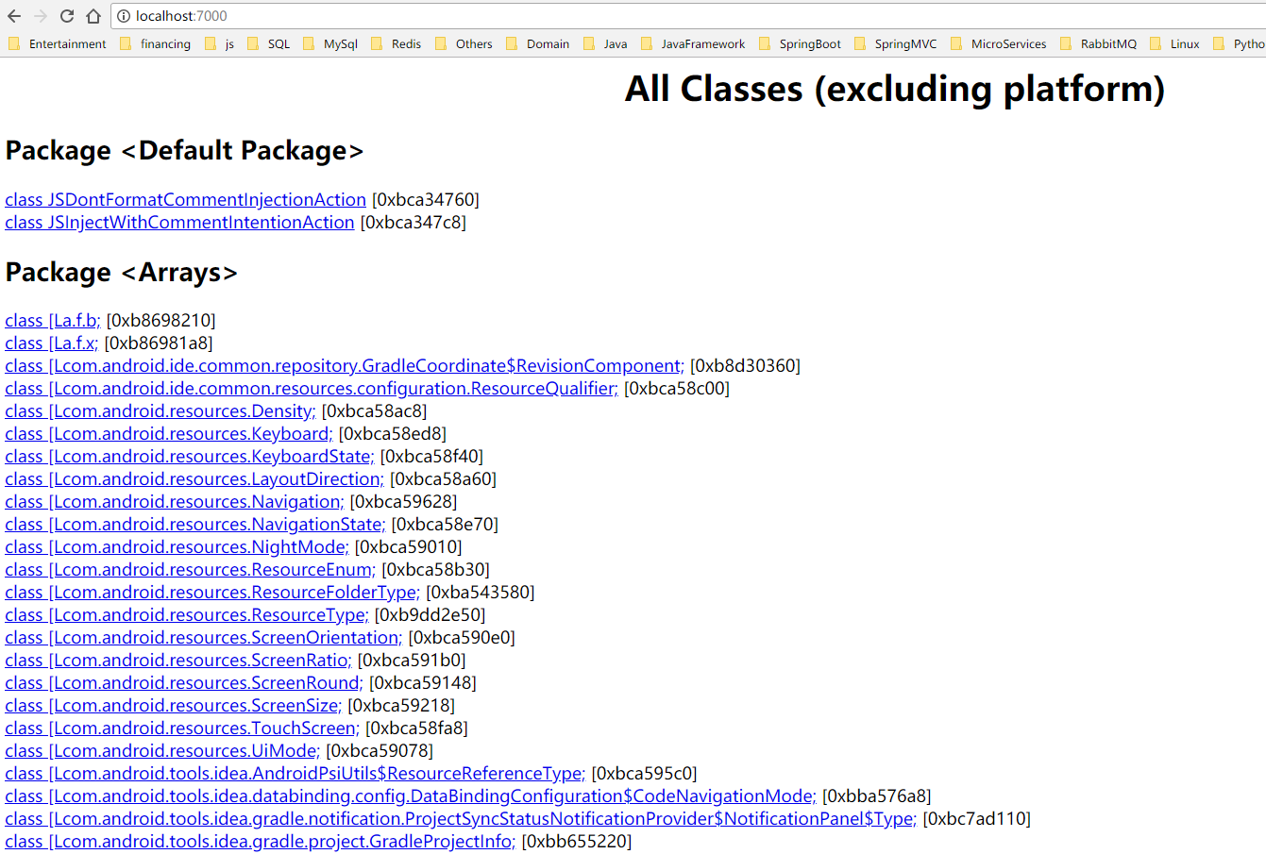Click the browser Forward arrow
Image resolution: width=1266 pixels, height=854 pixels.
[x=41, y=16]
